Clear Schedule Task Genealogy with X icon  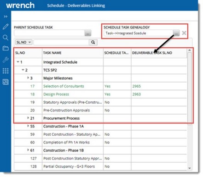[184, 33]
